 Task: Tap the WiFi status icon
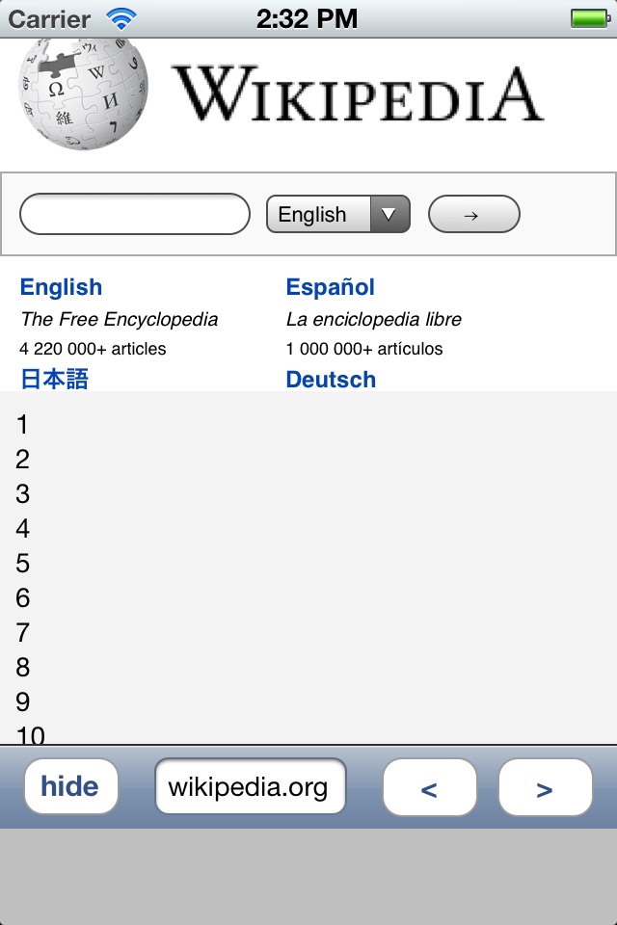point(121,19)
